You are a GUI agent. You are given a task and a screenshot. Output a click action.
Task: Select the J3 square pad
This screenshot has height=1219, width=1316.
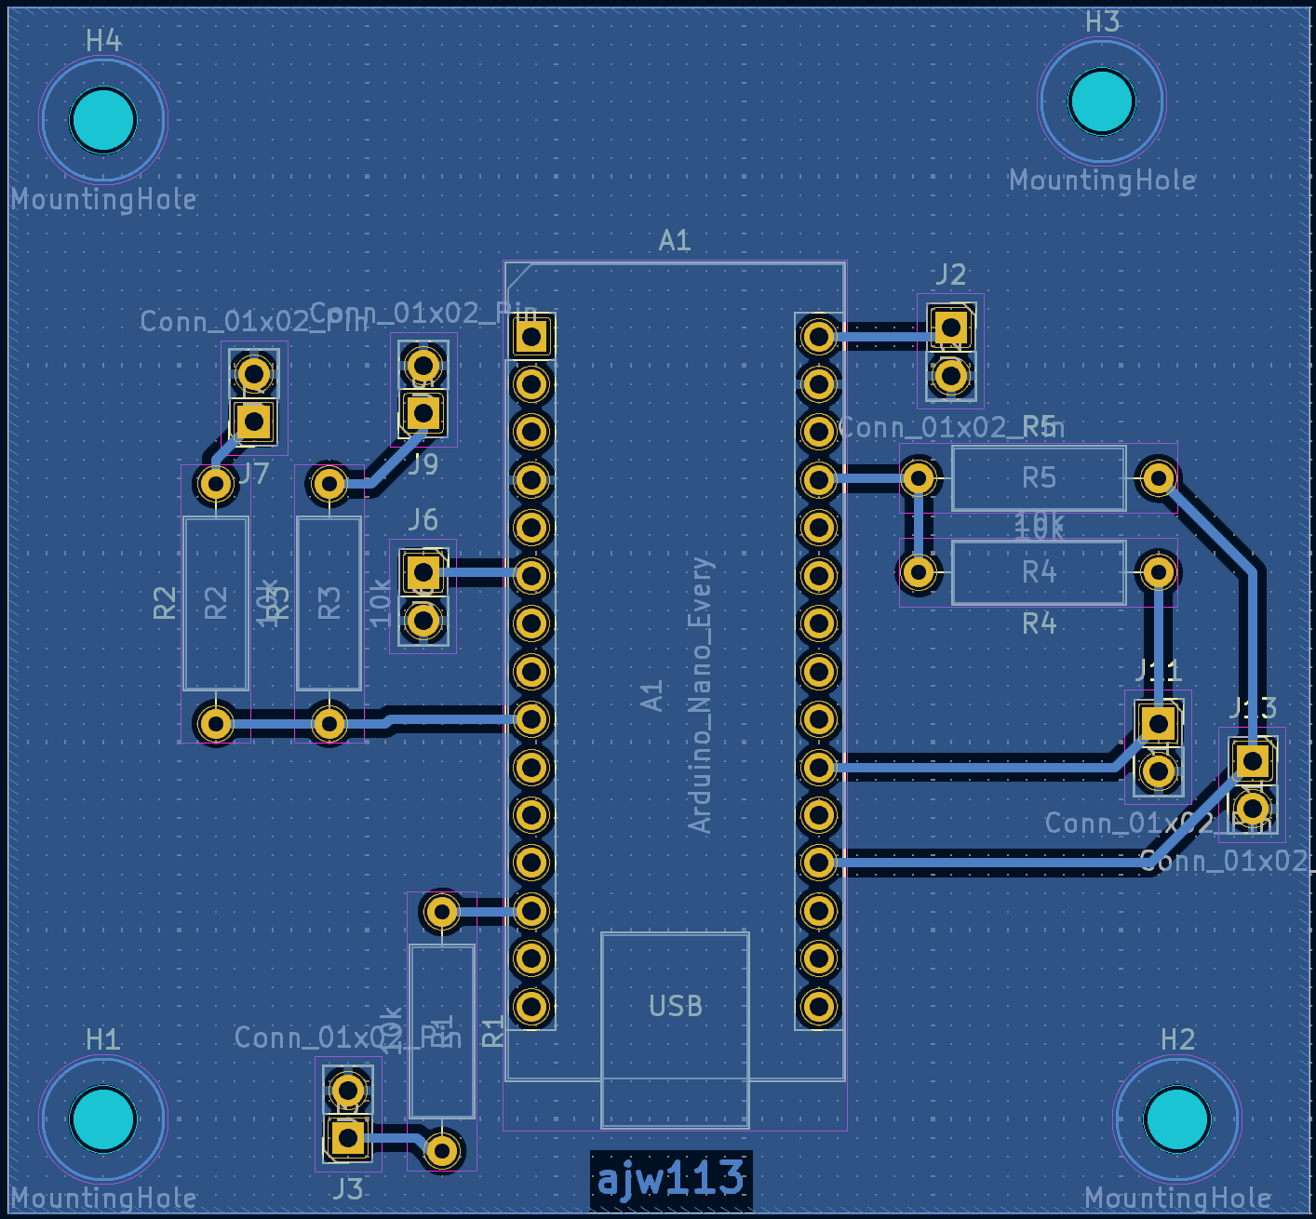[348, 1137]
